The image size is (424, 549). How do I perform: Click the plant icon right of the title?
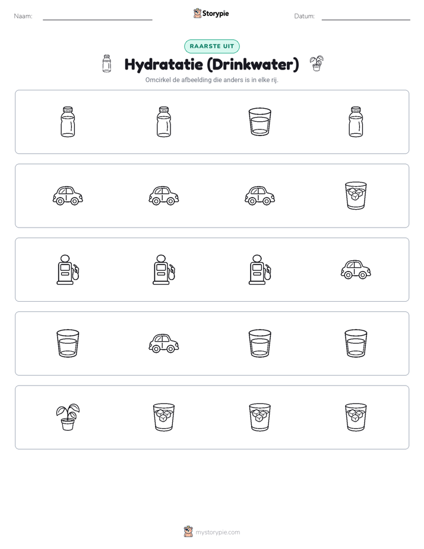317,64
